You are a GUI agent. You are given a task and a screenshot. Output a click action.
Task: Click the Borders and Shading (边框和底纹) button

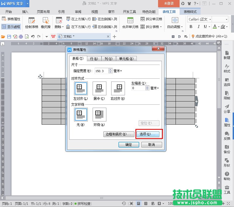point(118,134)
